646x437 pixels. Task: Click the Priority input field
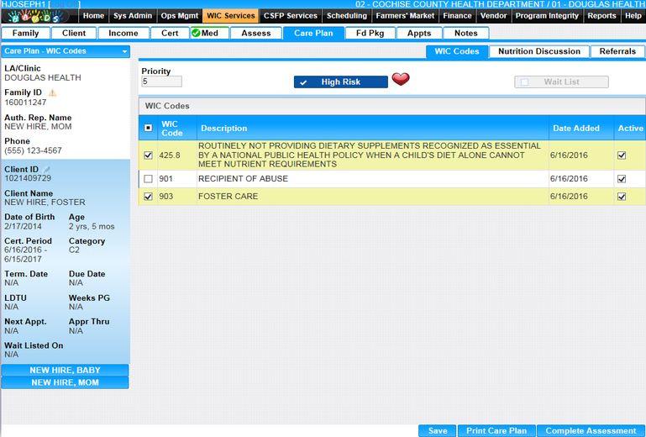click(x=161, y=82)
